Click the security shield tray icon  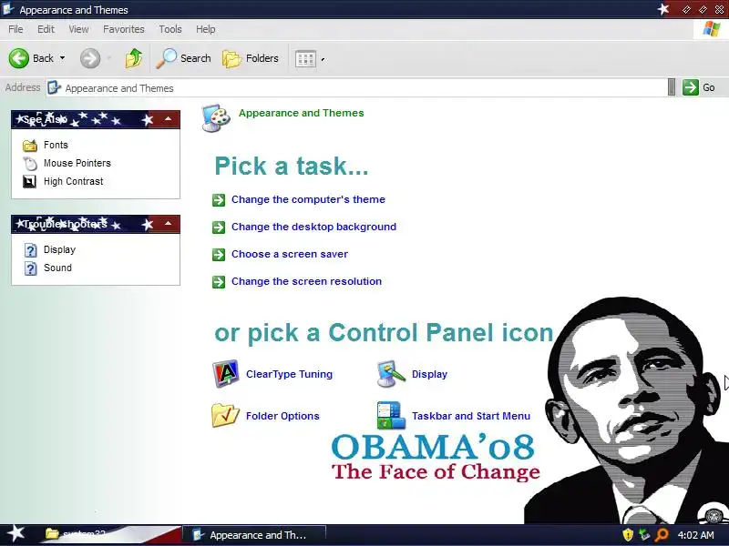[x=628, y=535]
